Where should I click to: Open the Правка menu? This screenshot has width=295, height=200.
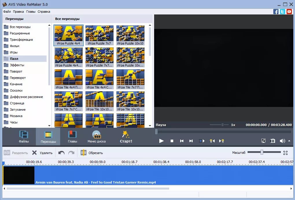[19, 12]
